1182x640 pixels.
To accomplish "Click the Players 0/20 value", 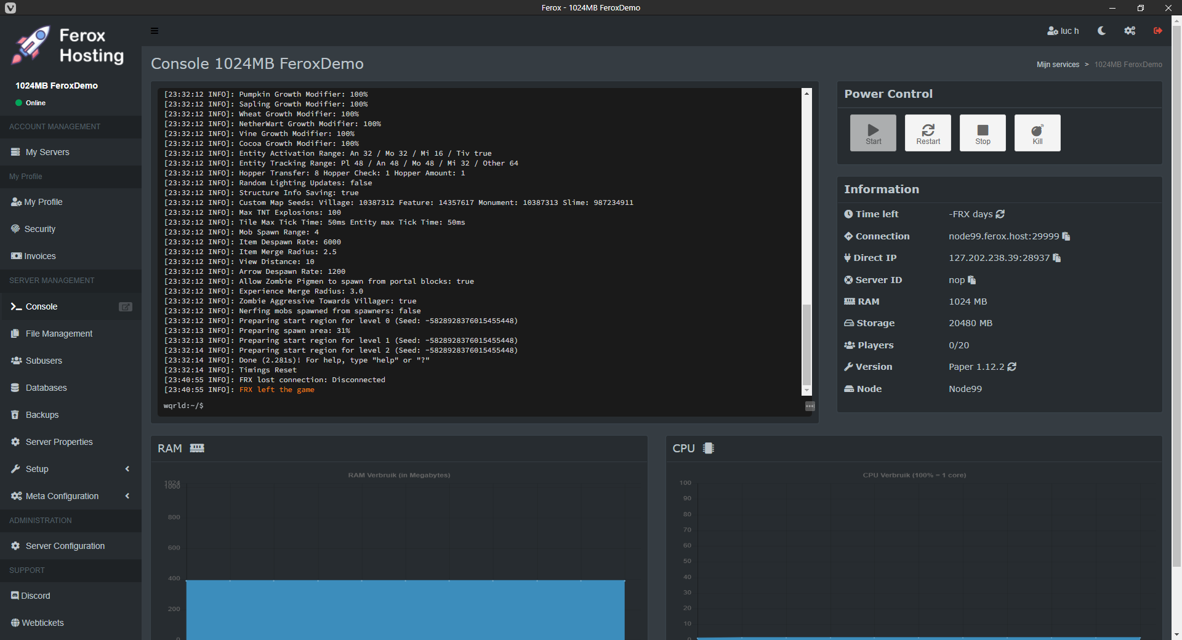I will [959, 345].
